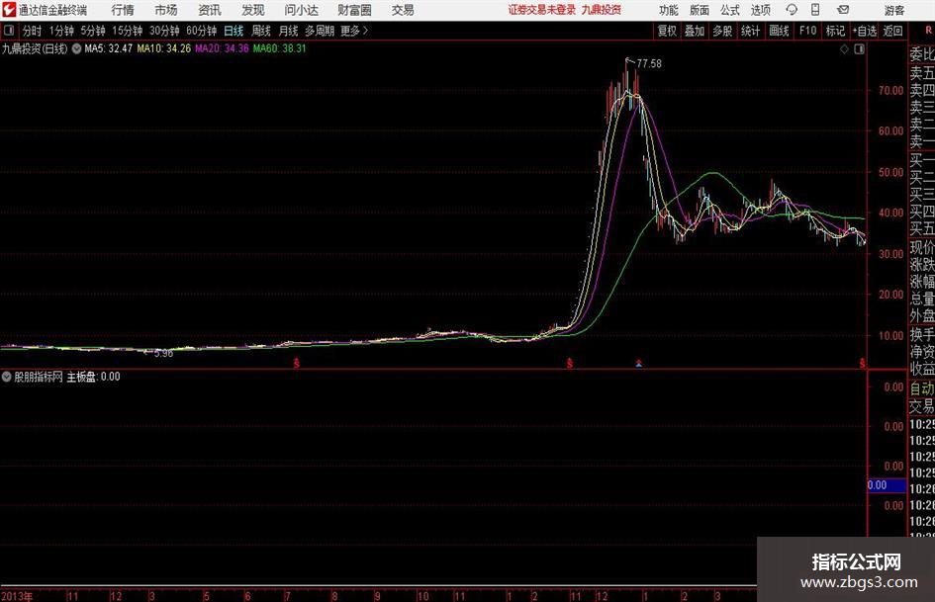Click the 多股 multi-stock button
Viewport: 935px width, 602px height.
click(722, 31)
